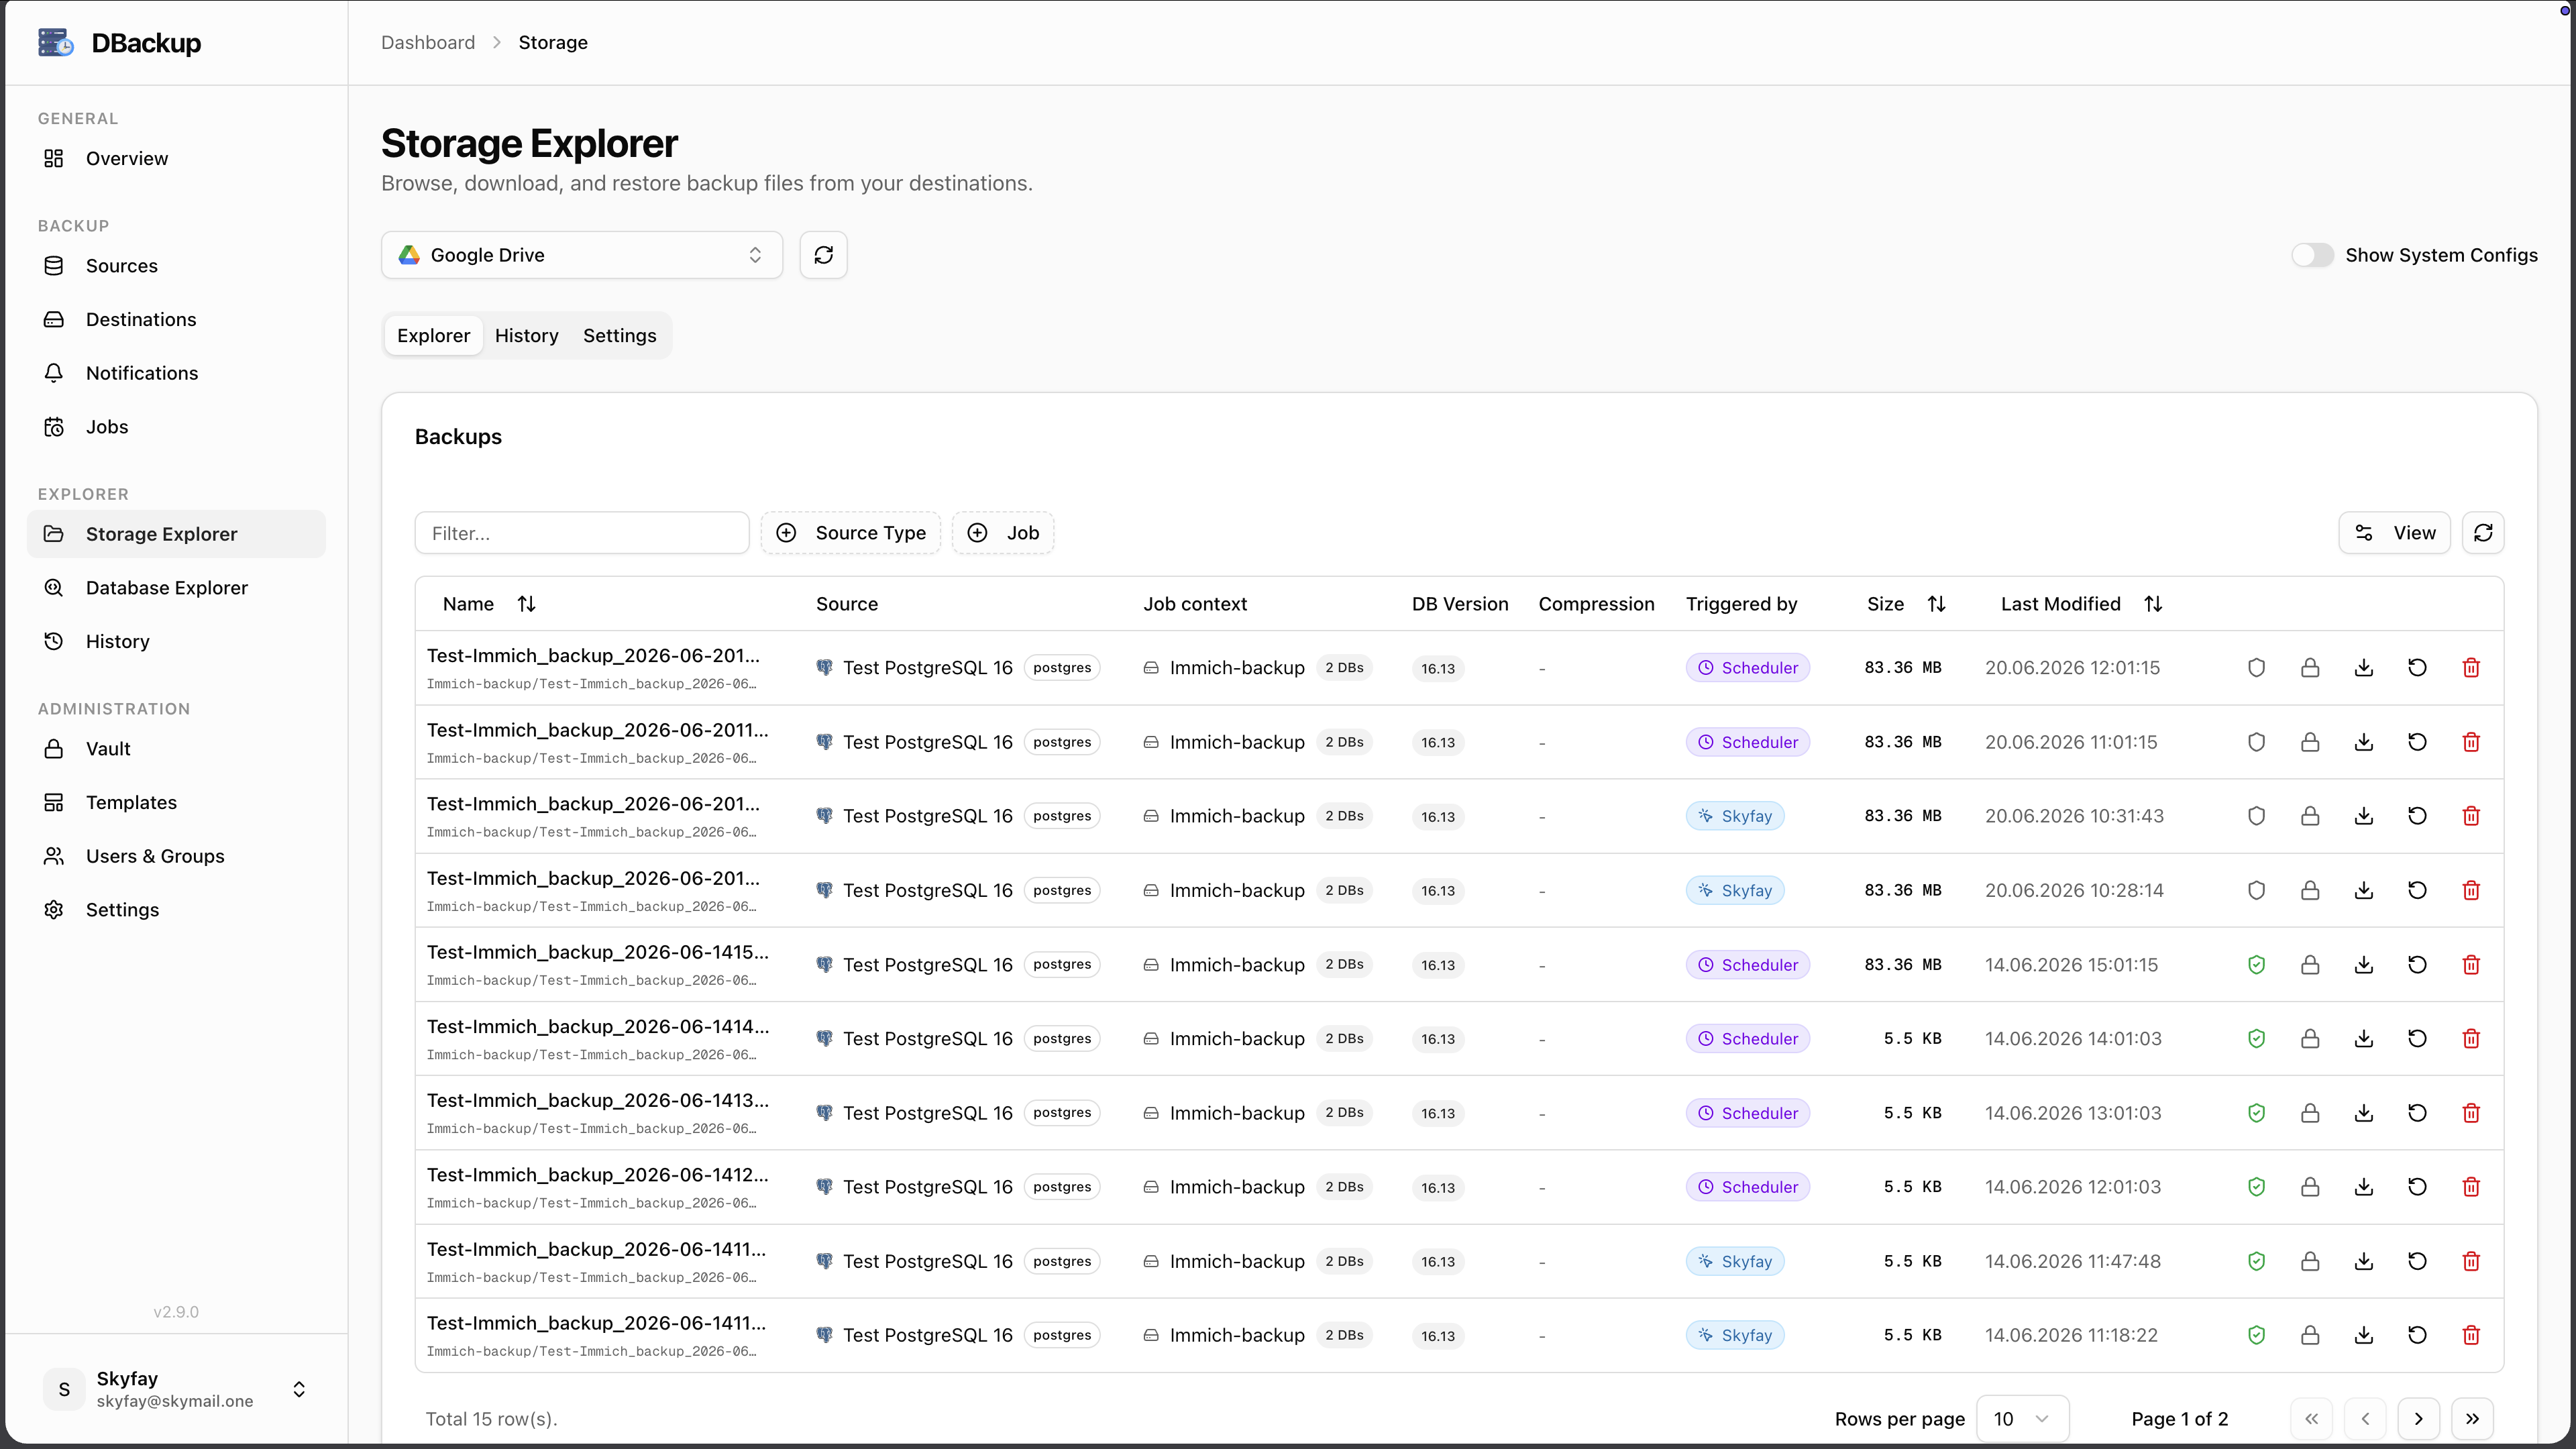This screenshot has width=2576, height=1449.
Task: Open the DBackup logo home
Action: [120, 43]
